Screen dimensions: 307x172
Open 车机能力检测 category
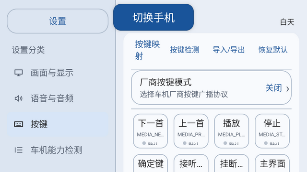(x=58, y=150)
